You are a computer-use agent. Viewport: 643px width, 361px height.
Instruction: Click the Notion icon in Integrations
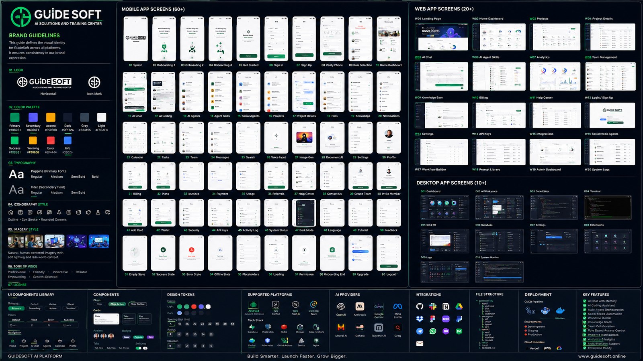[446, 306]
